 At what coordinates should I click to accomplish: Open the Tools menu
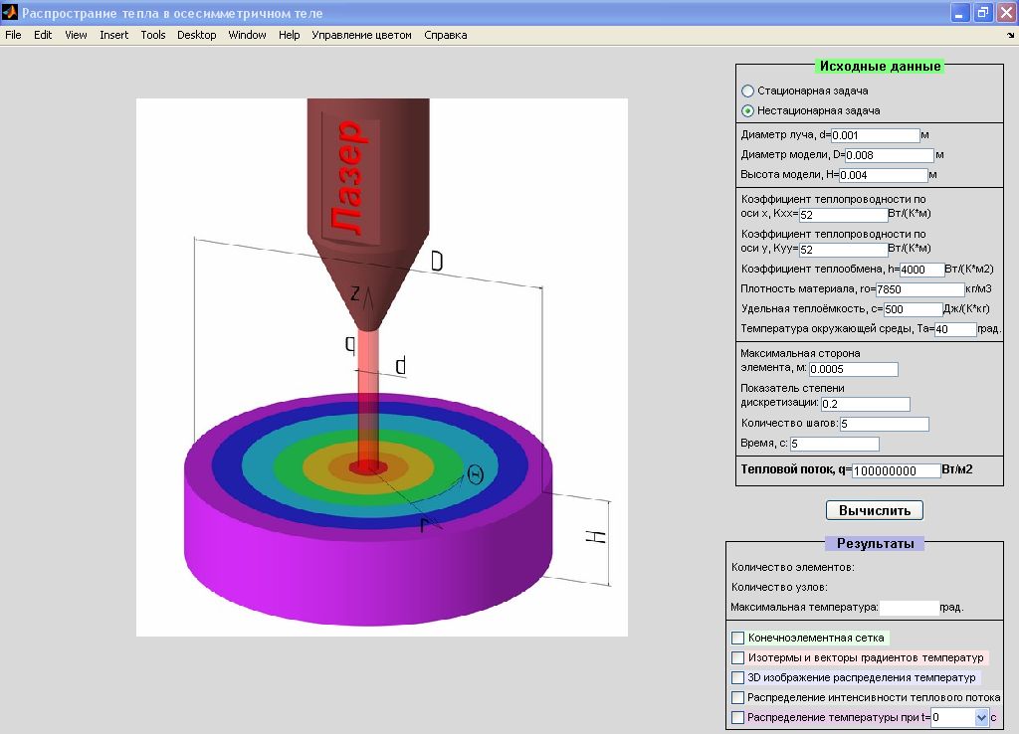click(153, 35)
